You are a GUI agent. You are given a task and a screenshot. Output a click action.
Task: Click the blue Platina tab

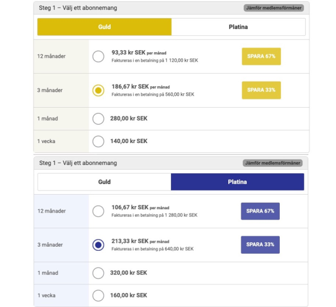coord(238,182)
